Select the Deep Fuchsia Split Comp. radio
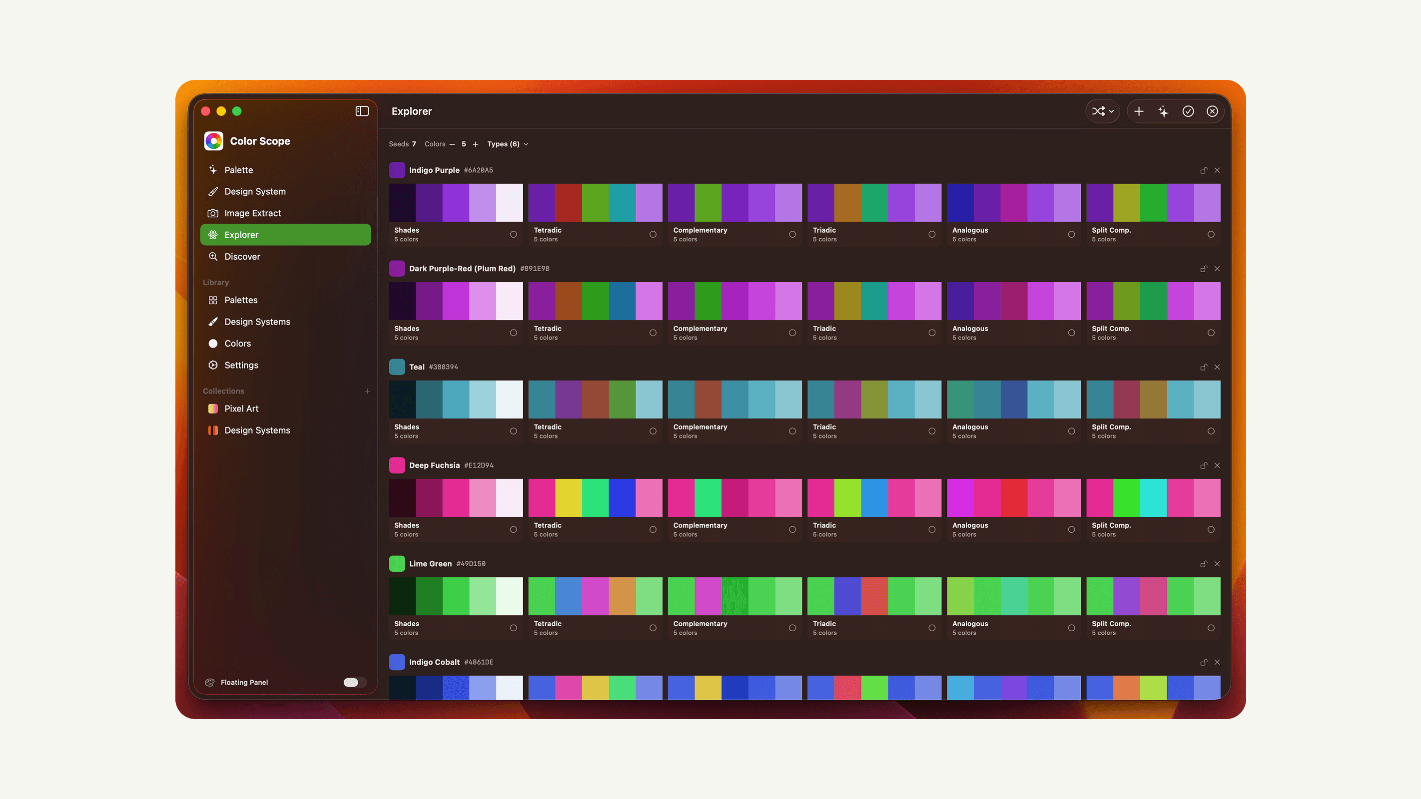 [x=1211, y=529]
